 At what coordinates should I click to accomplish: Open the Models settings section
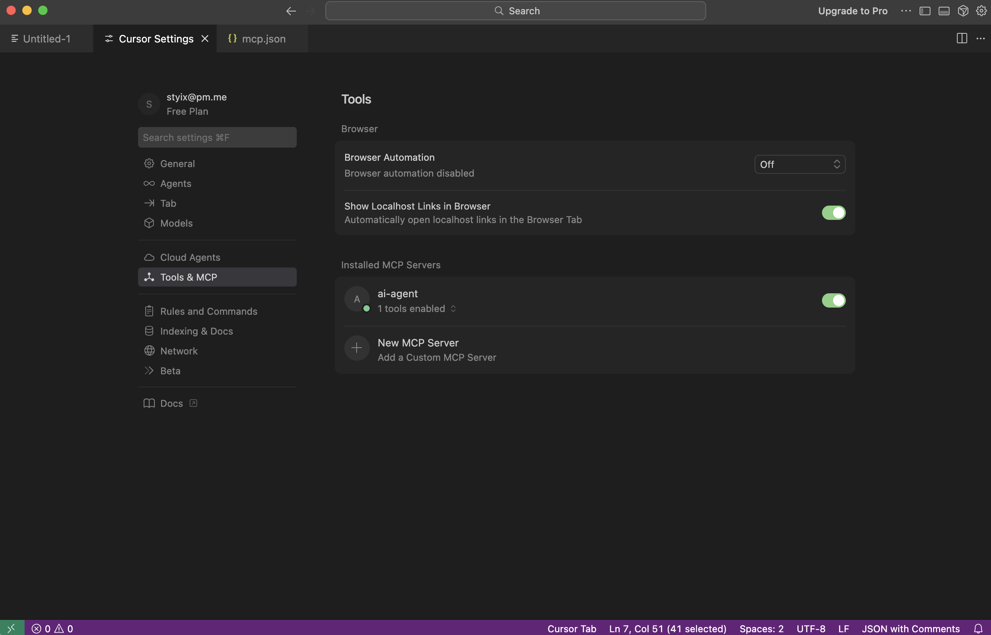(x=217, y=223)
